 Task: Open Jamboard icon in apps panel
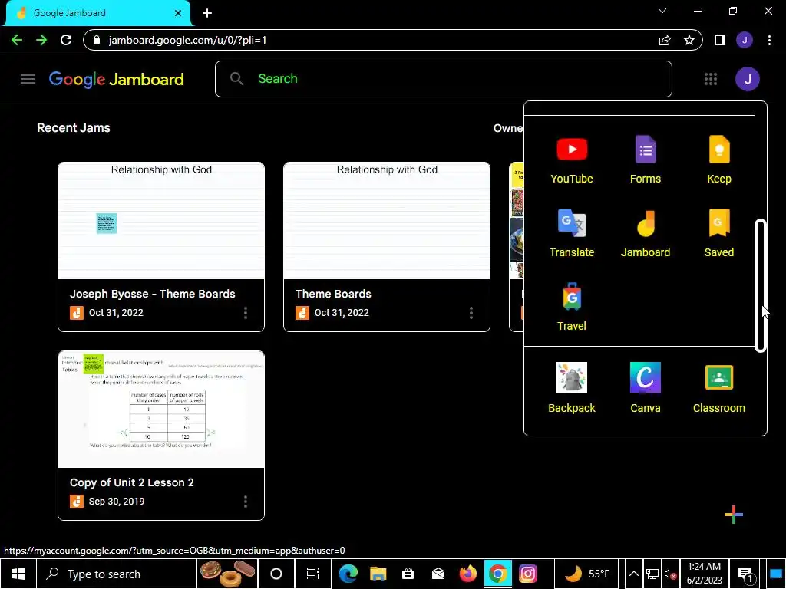645,234
